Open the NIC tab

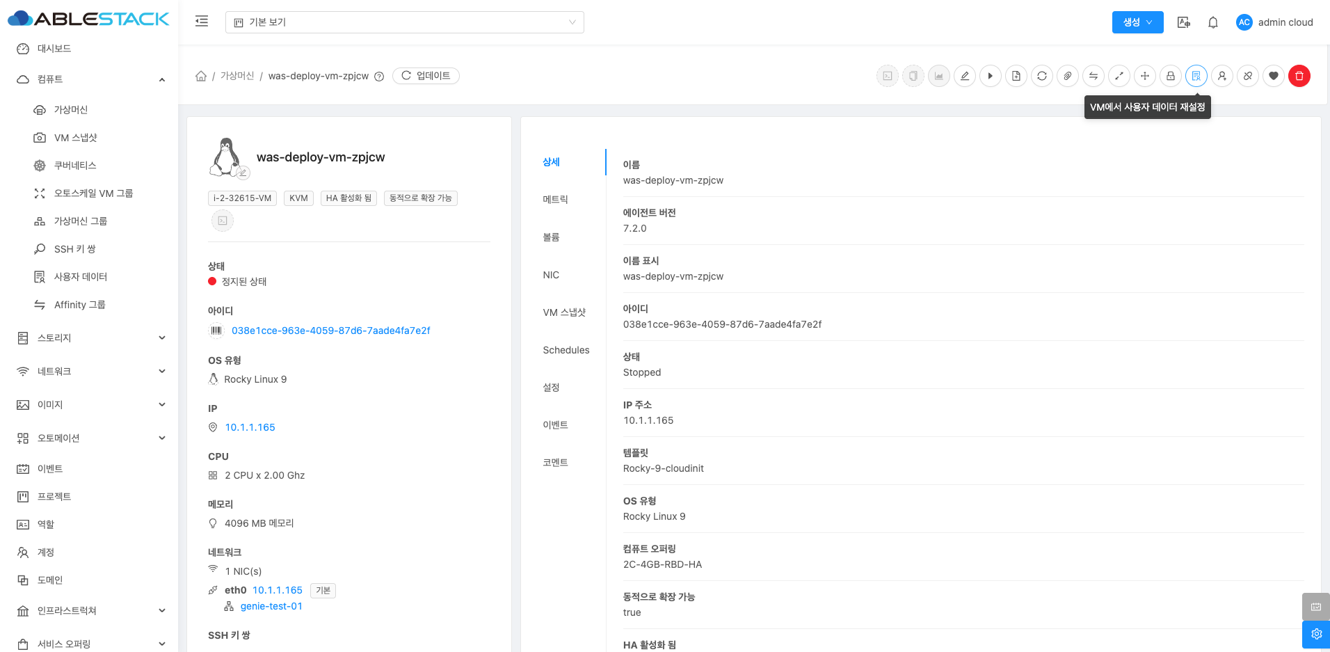pos(551,275)
